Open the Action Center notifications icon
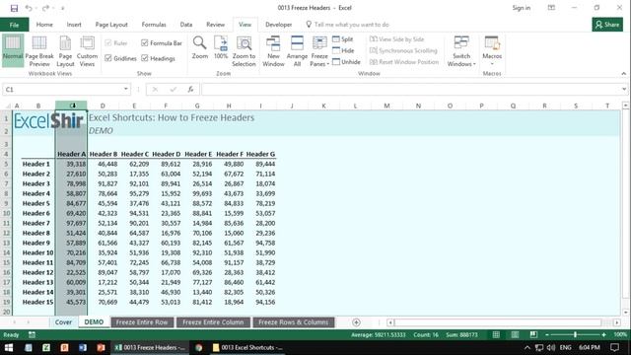The width and height of the screenshot is (631, 355). pos(614,347)
